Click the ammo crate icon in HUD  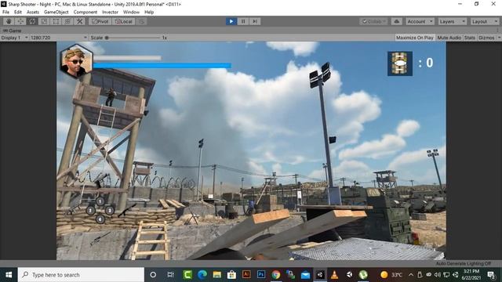pos(400,63)
